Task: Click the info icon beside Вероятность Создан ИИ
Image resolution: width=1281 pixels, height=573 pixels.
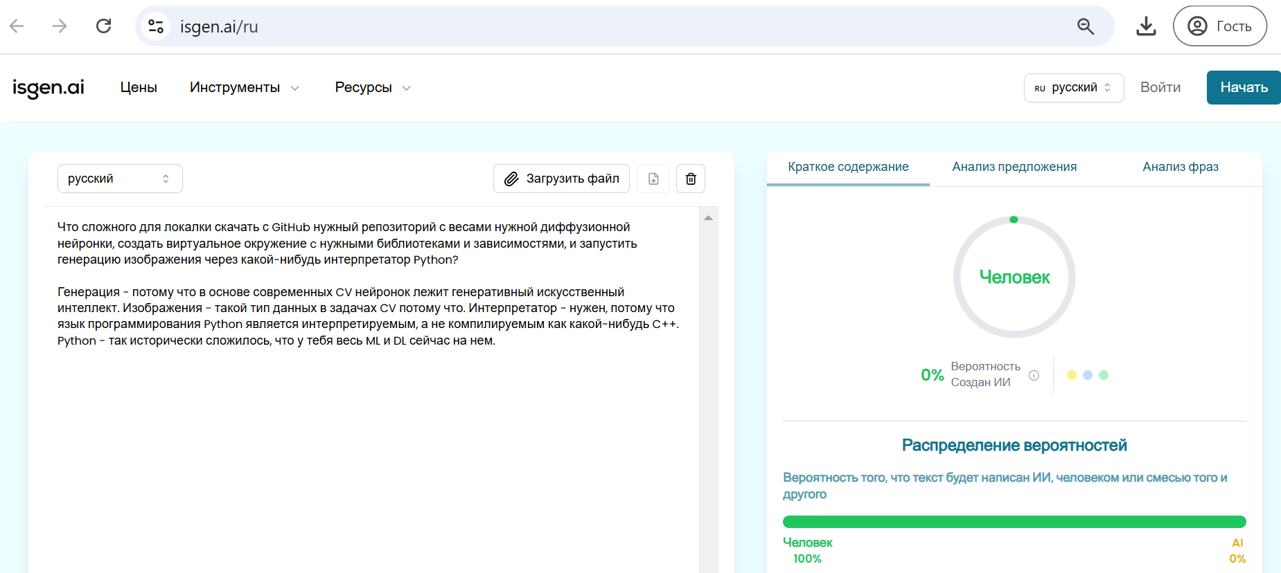Action: [1034, 375]
